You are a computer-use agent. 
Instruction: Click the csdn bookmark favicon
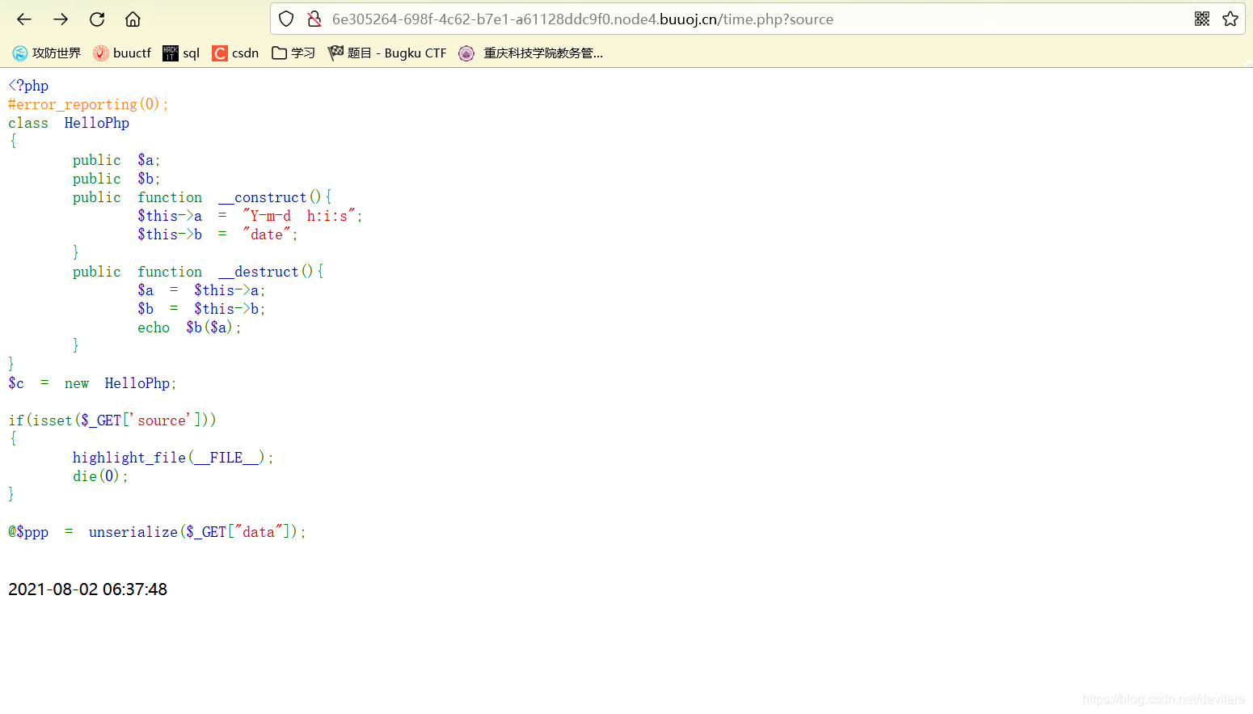[220, 53]
